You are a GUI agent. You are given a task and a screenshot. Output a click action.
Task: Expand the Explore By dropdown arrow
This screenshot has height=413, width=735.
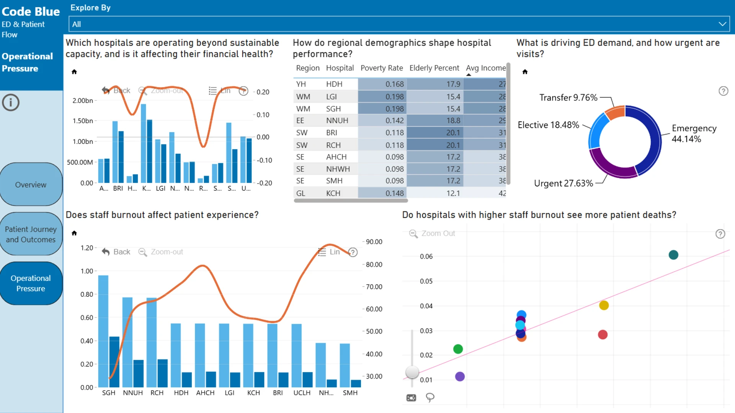[x=722, y=24]
